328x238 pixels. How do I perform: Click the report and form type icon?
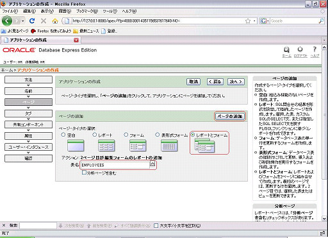[x=205, y=146]
